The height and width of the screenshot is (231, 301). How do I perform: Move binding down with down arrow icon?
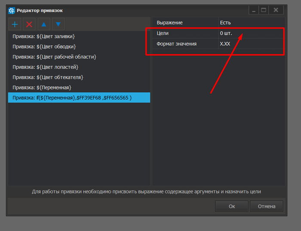point(58,25)
